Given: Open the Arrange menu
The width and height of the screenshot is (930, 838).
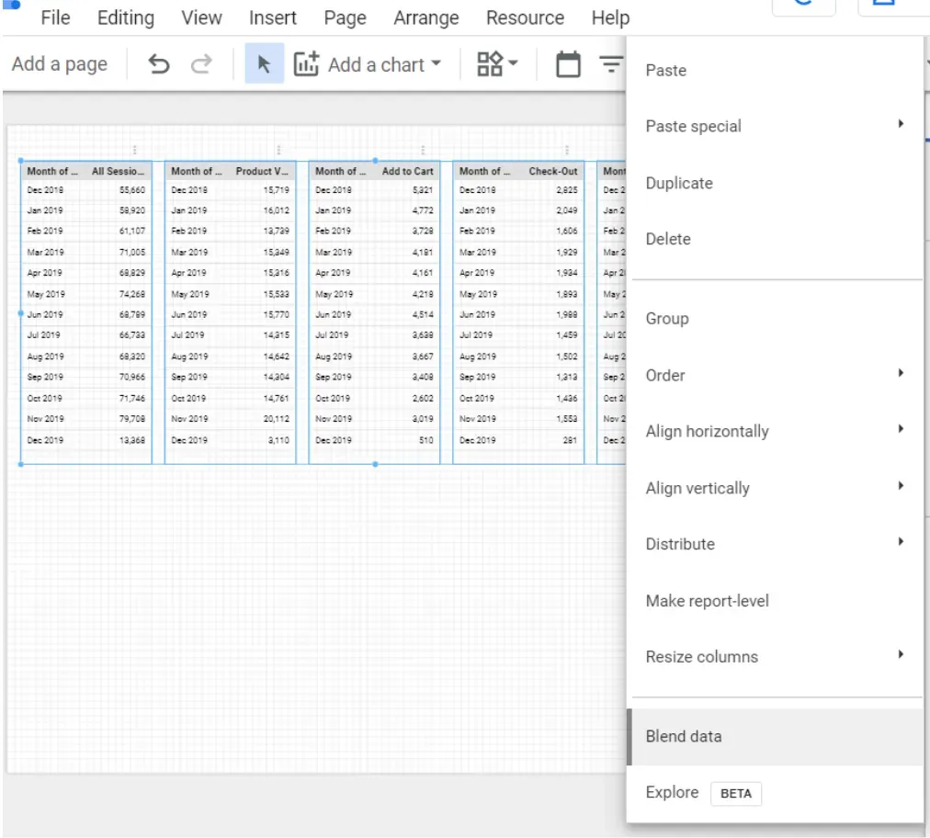Looking at the screenshot, I should pos(426,17).
